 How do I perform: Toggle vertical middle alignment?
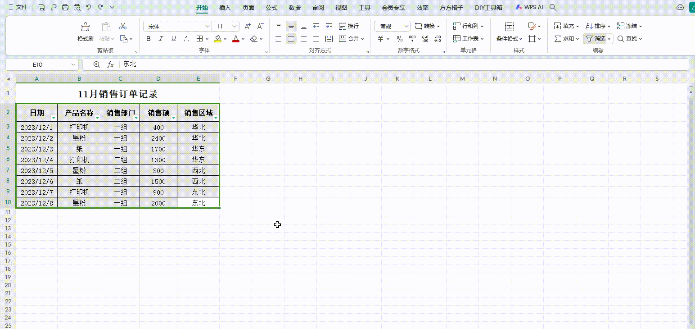(291, 26)
